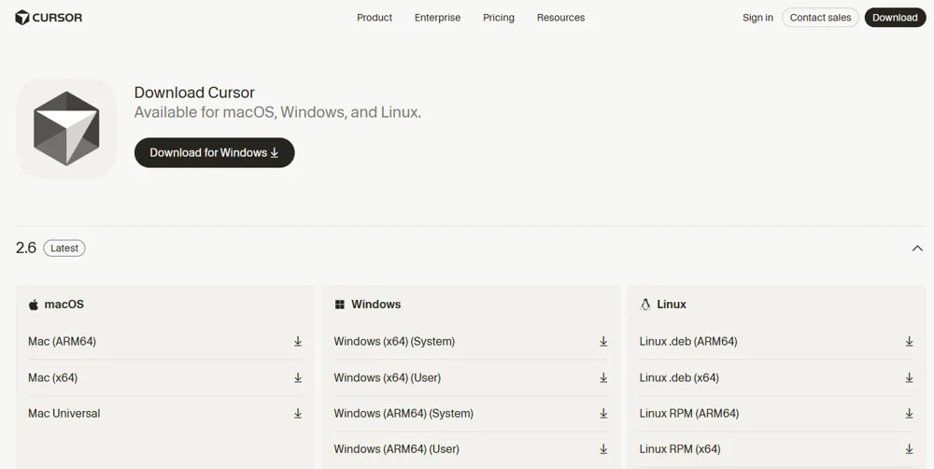Click the download icon for Mac Universal
Screen dimensions: 934x469
pos(298,414)
